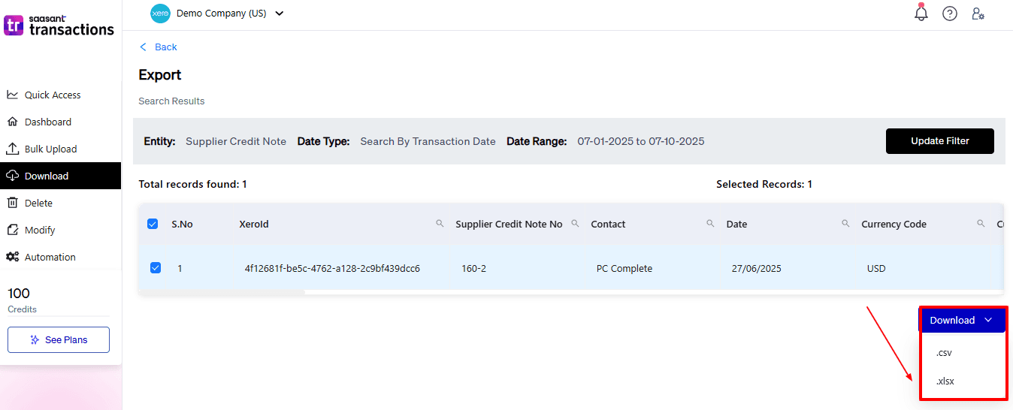Open Bulk Upload in the sidebar
Screen dimensions: 1013x410
(x=50, y=149)
